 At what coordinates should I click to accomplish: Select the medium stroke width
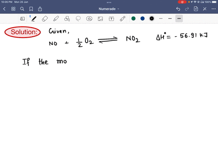tap(170, 19)
